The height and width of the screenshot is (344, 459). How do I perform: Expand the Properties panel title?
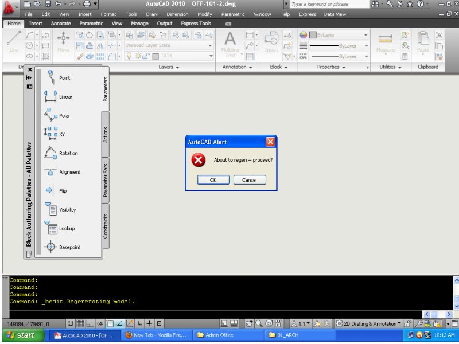(x=332, y=67)
